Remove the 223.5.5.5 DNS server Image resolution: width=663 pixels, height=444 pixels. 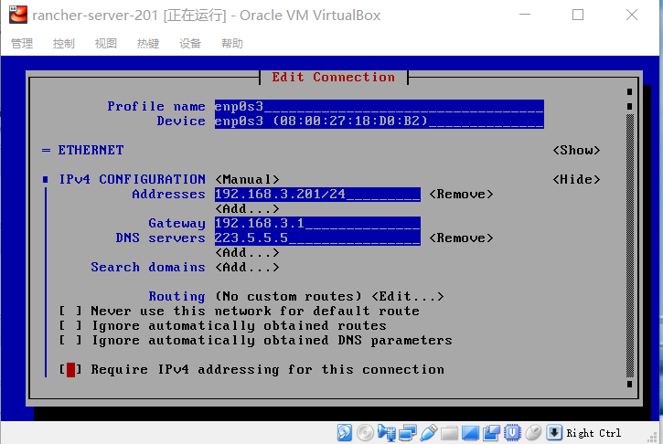click(x=461, y=238)
